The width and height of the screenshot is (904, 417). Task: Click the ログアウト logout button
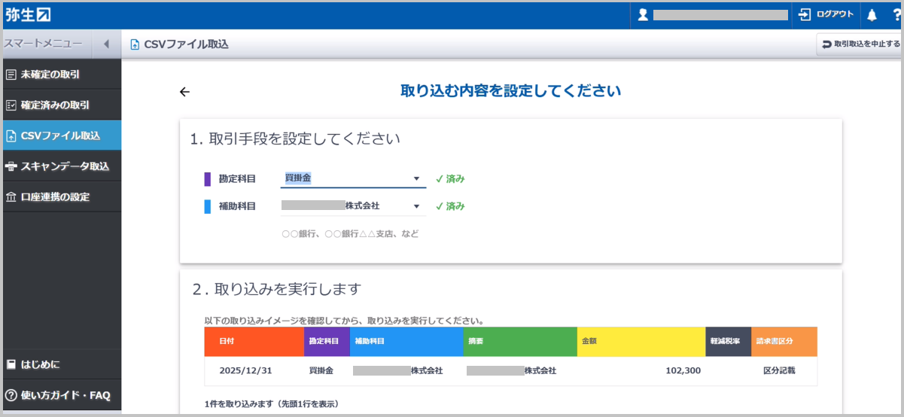tap(826, 14)
